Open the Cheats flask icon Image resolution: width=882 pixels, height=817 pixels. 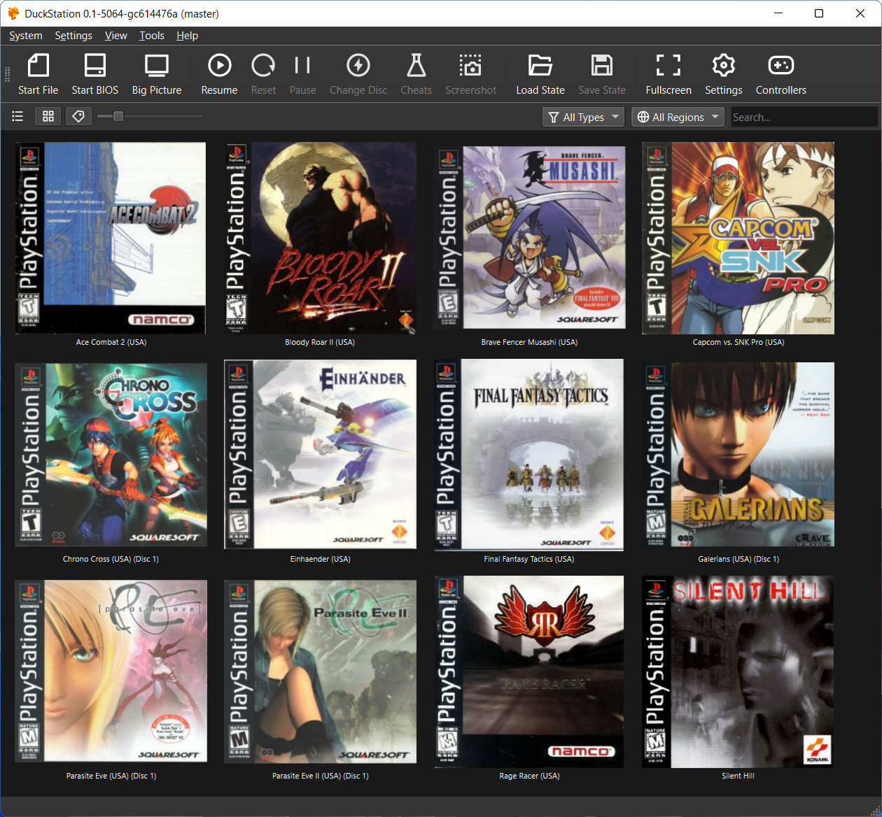pos(416,66)
